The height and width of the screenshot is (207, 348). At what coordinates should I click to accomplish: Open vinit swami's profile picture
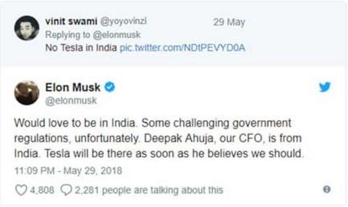tap(27, 28)
